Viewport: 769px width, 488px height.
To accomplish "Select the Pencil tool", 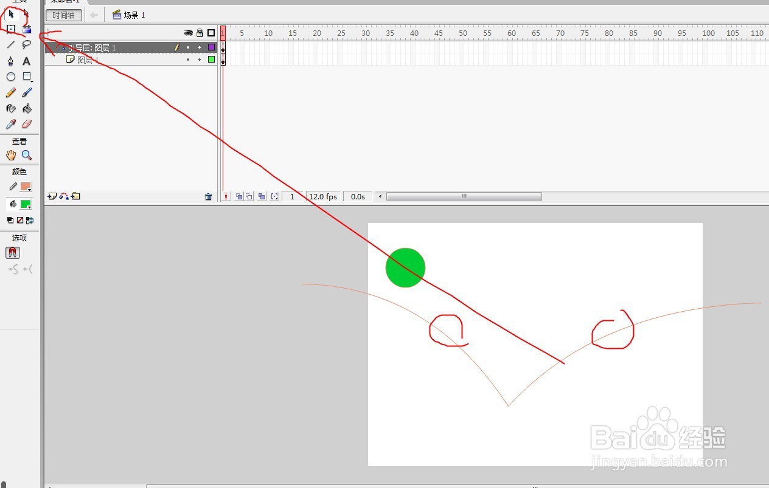I will pyautogui.click(x=11, y=92).
